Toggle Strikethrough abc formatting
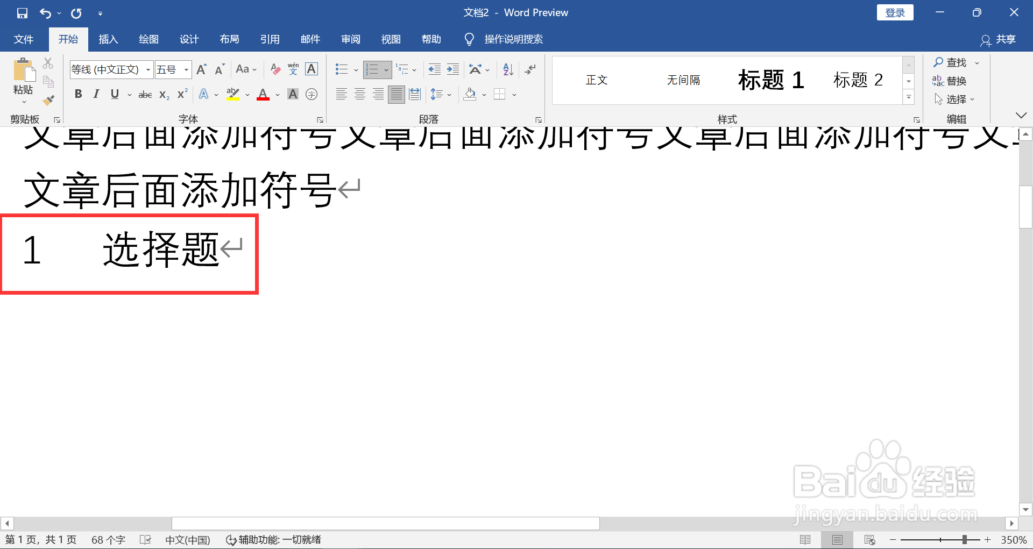The width and height of the screenshot is (1033, 549). [145, 95]
